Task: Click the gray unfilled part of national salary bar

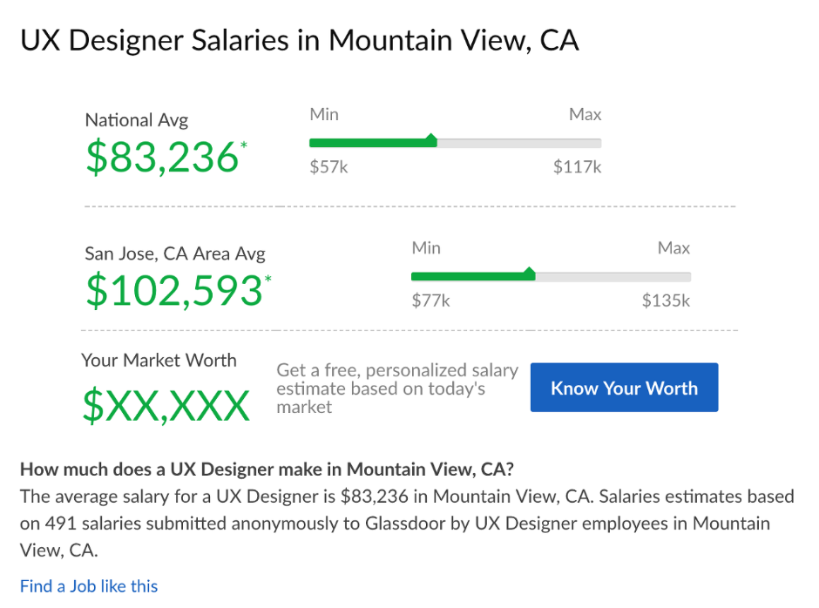Action: pos(519,143)
